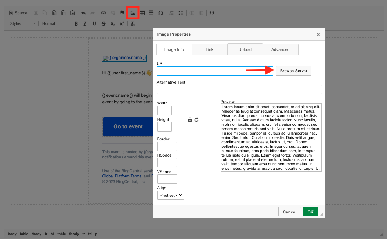Focus the URL input field

tap(215, 71)
